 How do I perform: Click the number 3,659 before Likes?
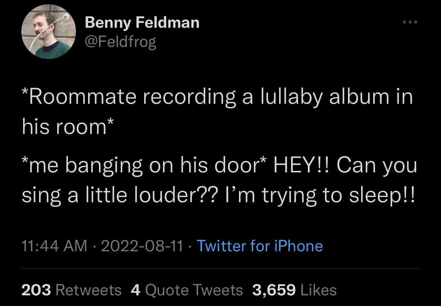(x=274, y=290)
